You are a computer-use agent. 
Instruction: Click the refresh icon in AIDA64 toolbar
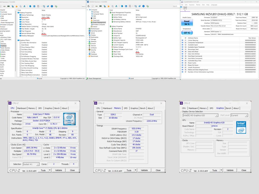click(89, 6)
